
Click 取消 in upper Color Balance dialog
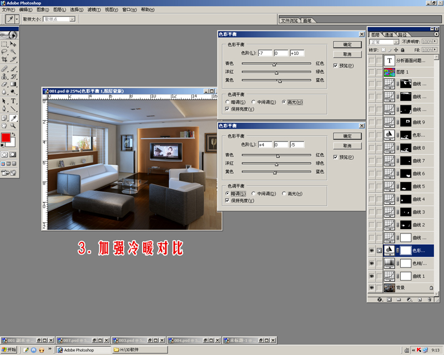347,54
